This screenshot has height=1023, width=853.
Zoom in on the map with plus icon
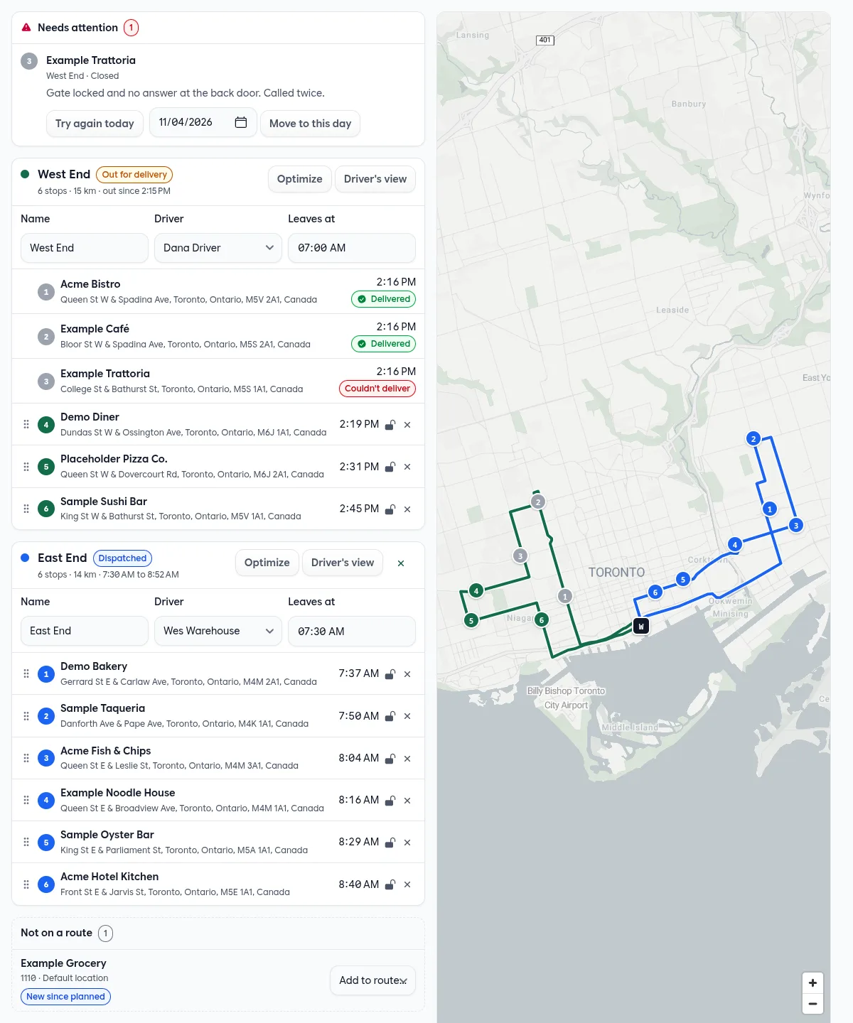pos(812,983)
